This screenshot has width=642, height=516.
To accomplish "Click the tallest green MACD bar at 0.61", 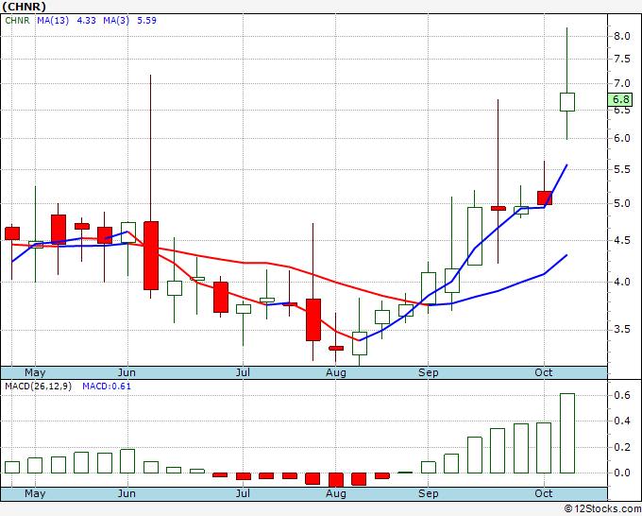I will [x=567, y=433].
